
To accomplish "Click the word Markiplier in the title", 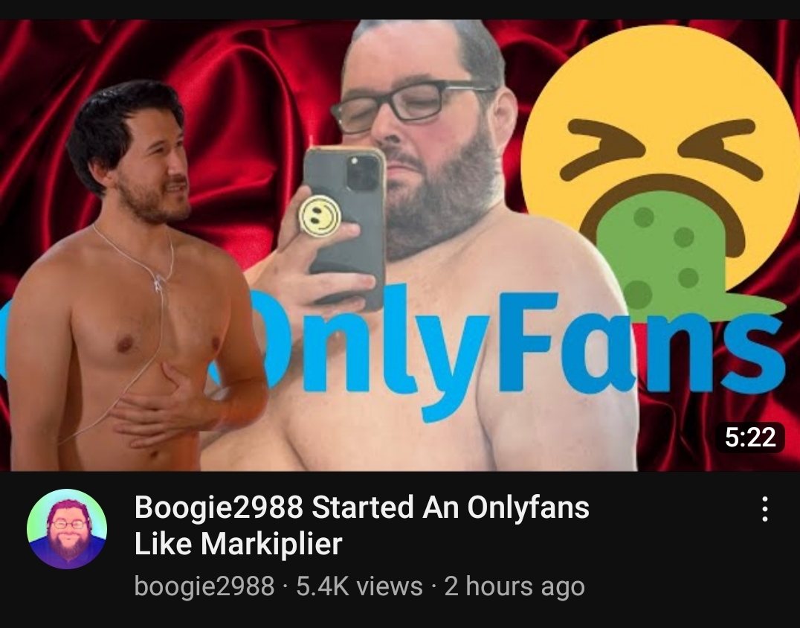I will point(271,543).
